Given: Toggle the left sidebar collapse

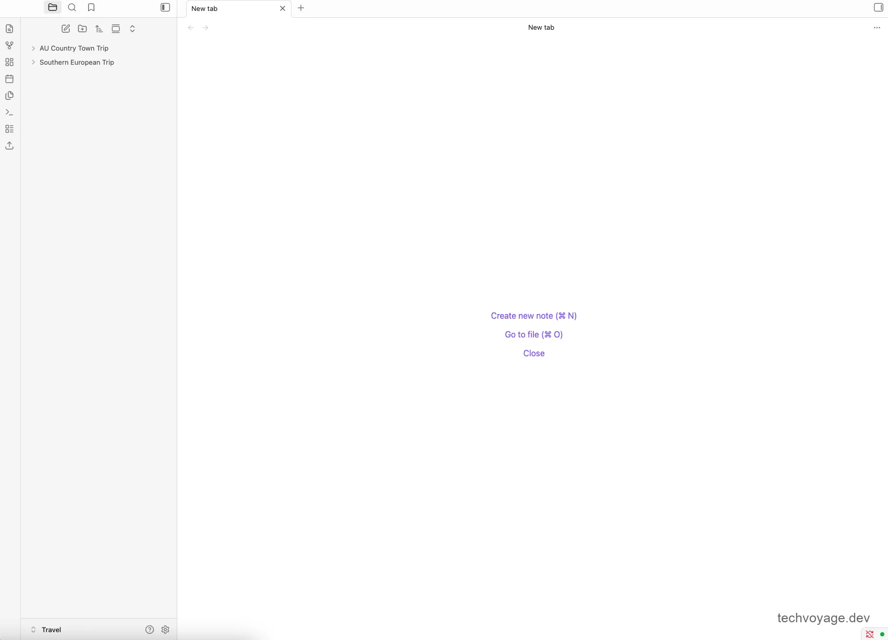Looking at the screenshot, I should (x=165, y=7).
